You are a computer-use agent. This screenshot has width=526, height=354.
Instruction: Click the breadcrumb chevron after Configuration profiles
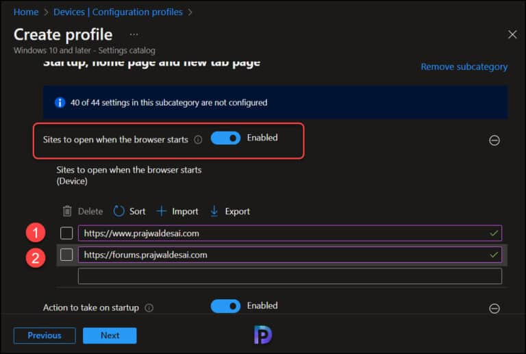[x=190, y=12]
